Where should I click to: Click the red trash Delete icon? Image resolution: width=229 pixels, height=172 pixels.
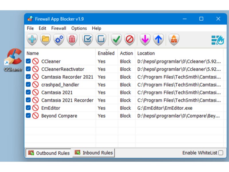(x=72, y=40)
